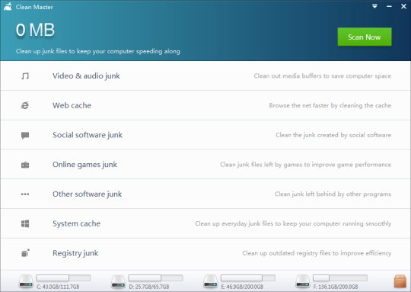Click 'Clean up outdated registry files' description
Image resolution: width=411 pixels, height=292 pixels.
pos(317,253)
